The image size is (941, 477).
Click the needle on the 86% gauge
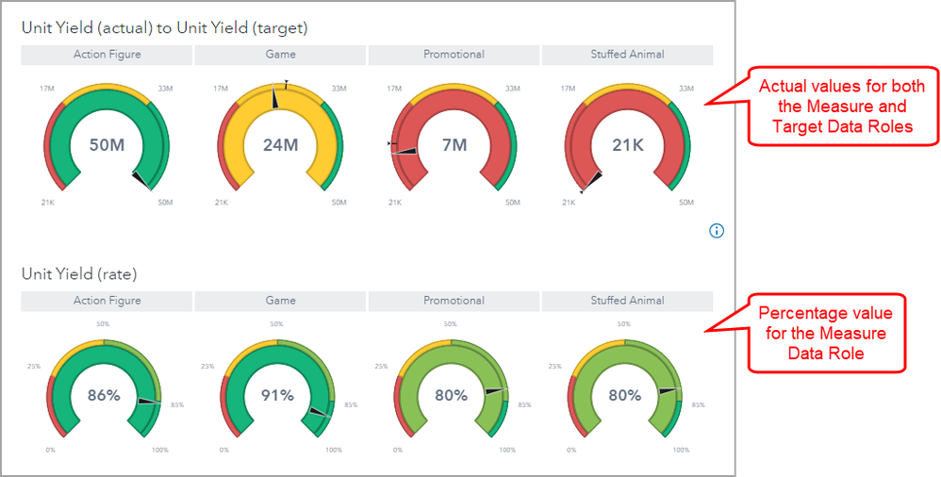tap(149, 401)
